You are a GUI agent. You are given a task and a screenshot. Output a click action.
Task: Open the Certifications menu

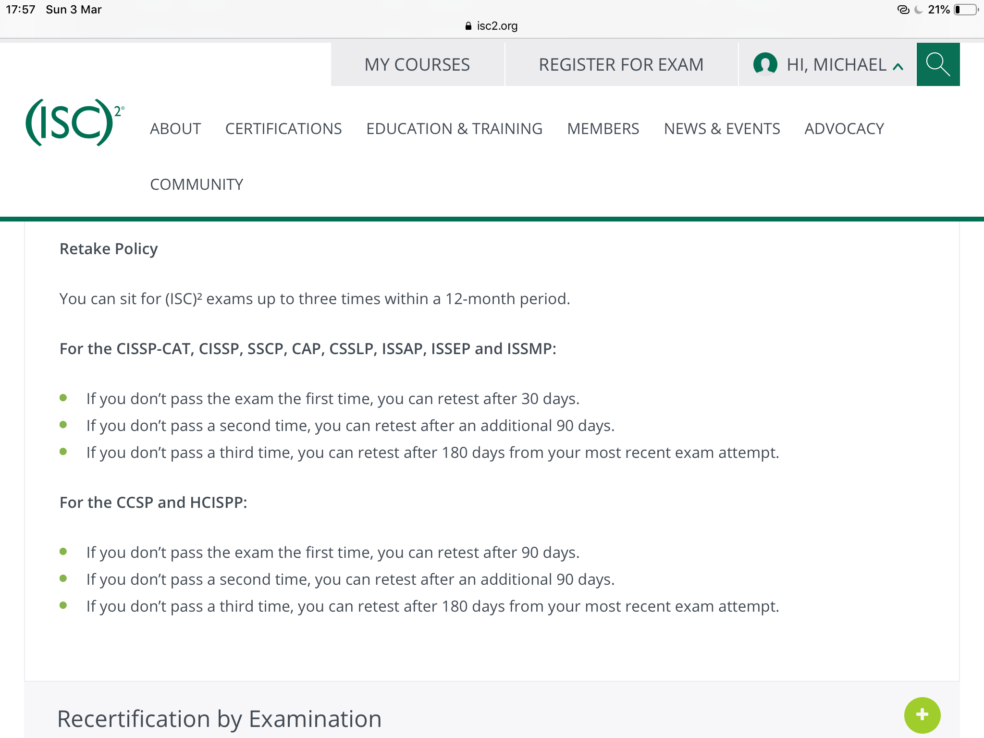tap(283, 129)
